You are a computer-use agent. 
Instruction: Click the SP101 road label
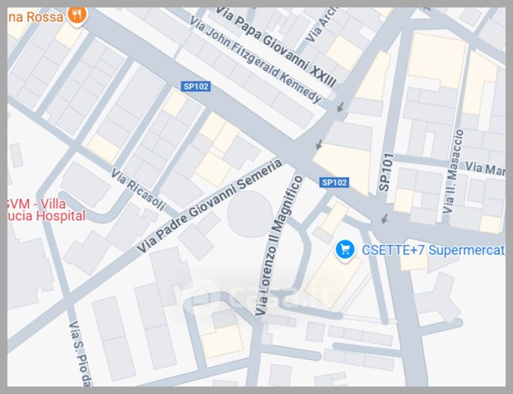point(386,172)
